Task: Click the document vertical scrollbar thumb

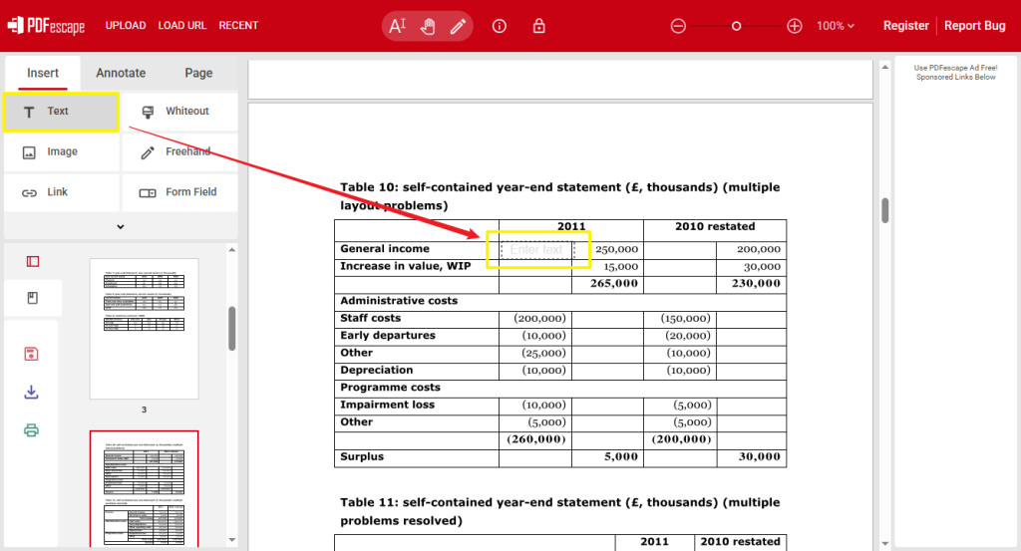Action: coord(885,210)
